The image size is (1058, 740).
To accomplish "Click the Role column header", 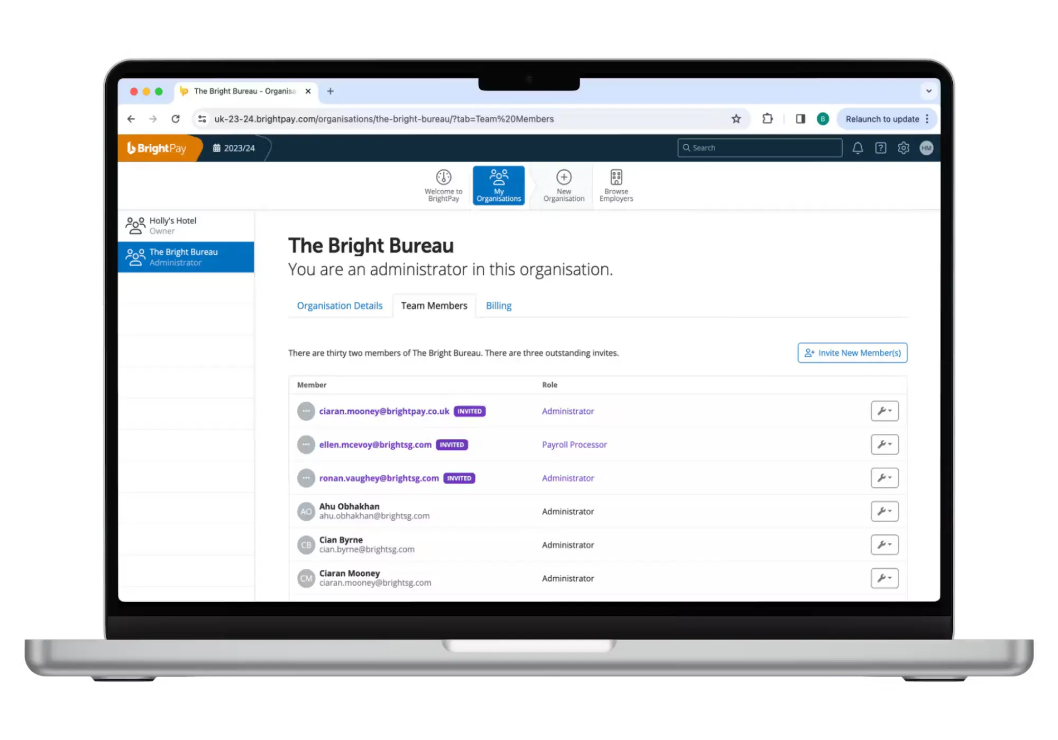I will click(x=549, y=385).
